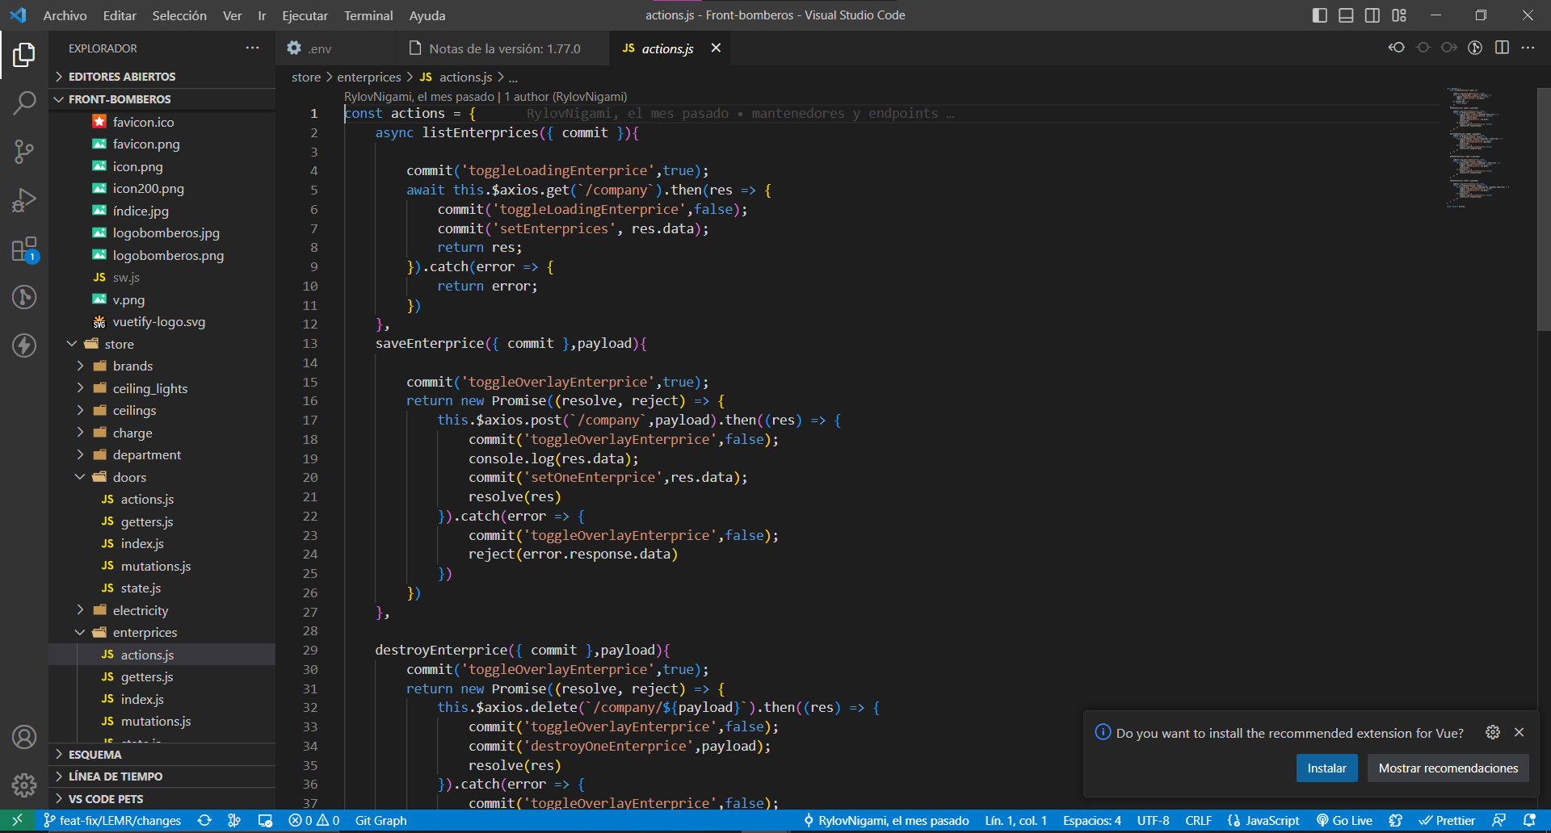Click Espacios: 4 indentation setting
This screenshot has height=833, width=1551.
1091,820
